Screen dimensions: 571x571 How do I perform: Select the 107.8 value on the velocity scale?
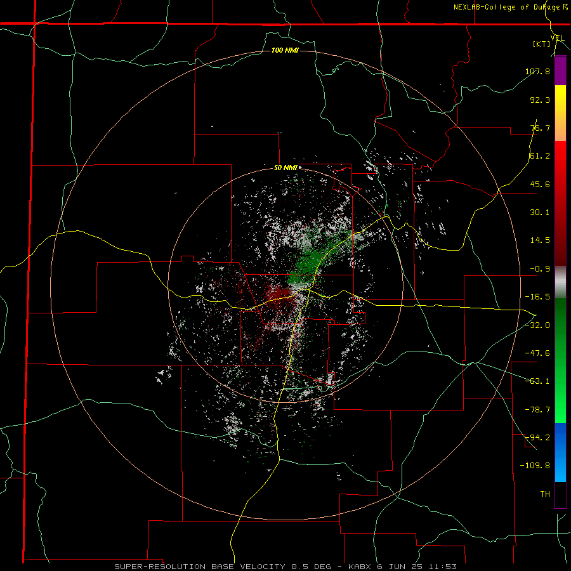point(537,71)
